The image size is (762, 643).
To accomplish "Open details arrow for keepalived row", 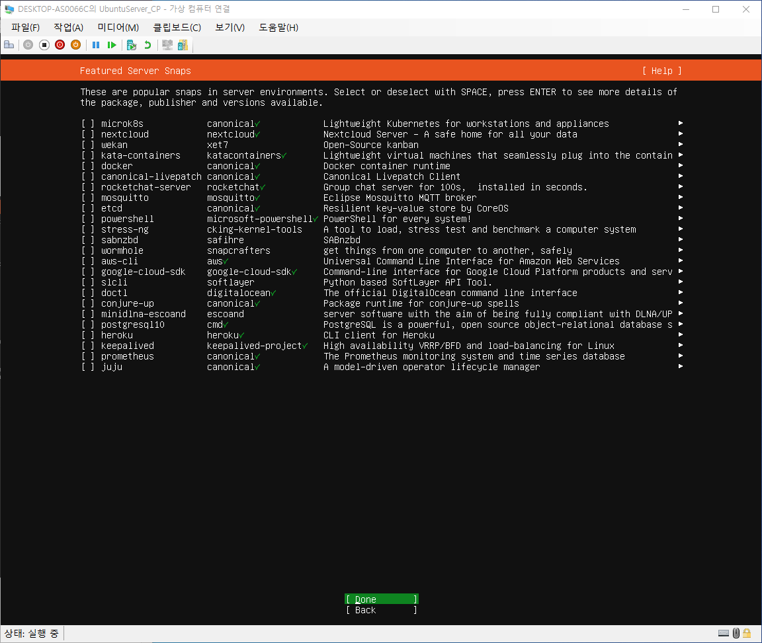I will click(681, 346).
